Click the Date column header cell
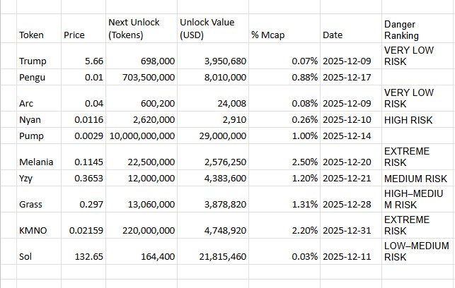Image resolution: width=455 pixels, height=288 pixels. click(333, 35)
